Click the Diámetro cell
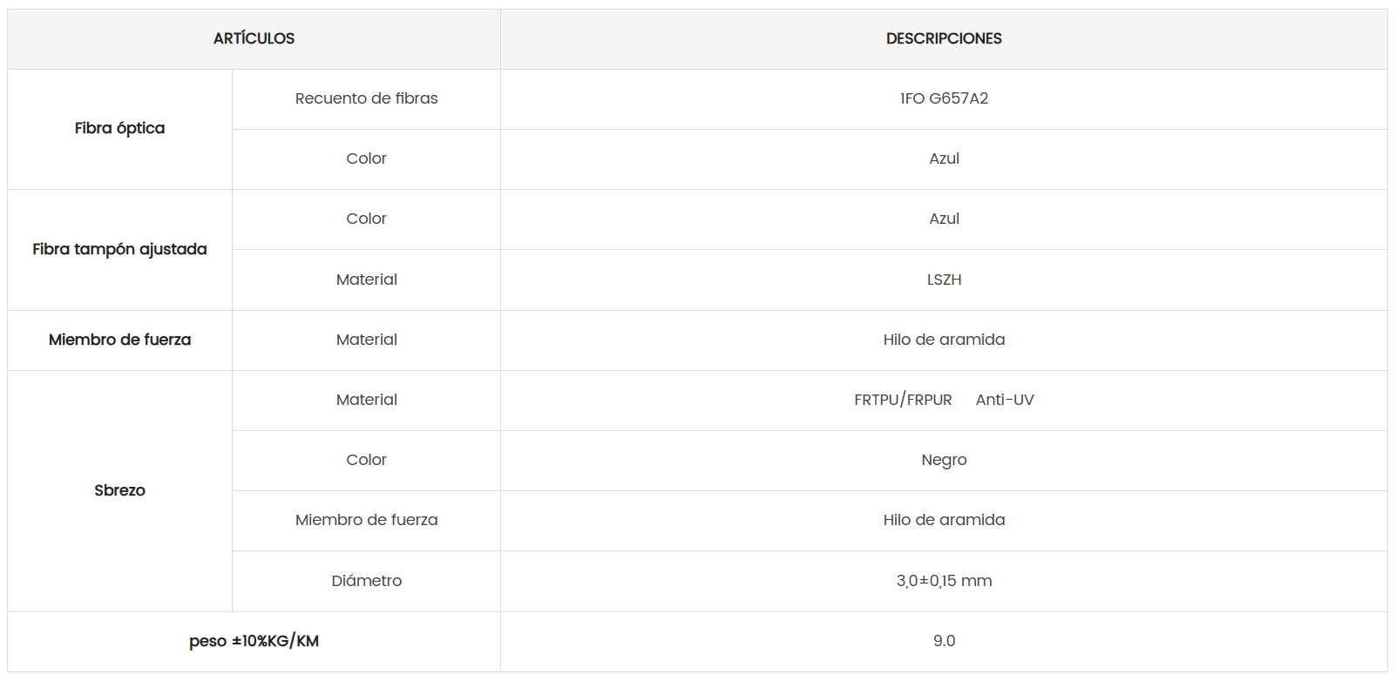This screenshot has height=681, width=1396. [x=366, y=581]
